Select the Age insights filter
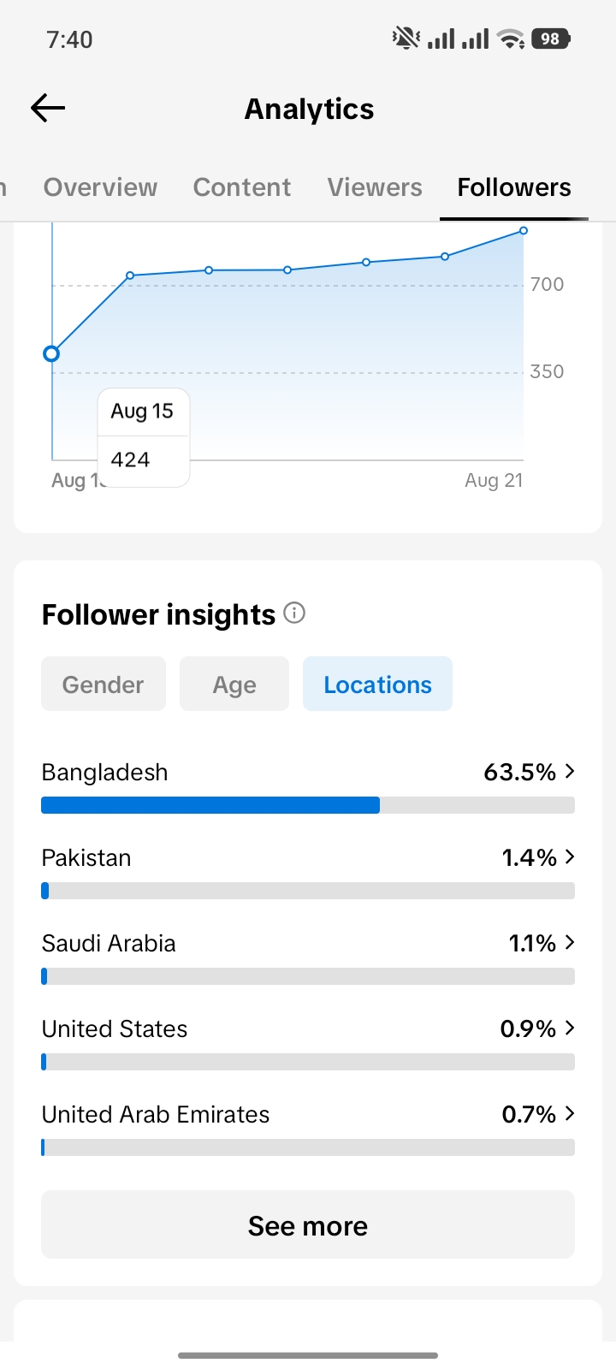The width and height of the screenshot is (616, 1369). (x=234, y=684)
